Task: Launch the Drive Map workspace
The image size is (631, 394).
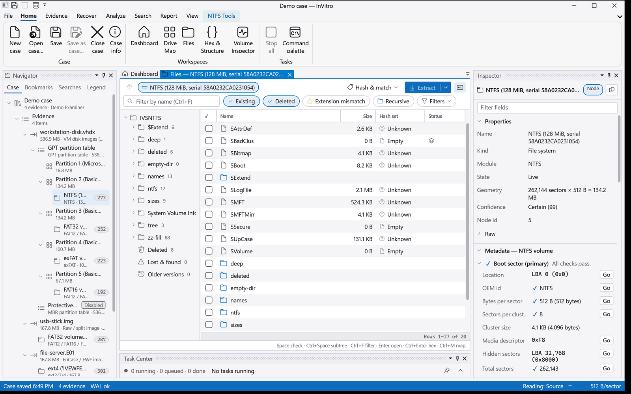Action: [x=170, y=39]
